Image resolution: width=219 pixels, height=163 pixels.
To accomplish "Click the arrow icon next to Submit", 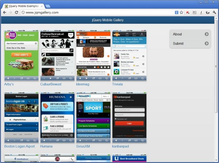I will click(x=207, y=43).
